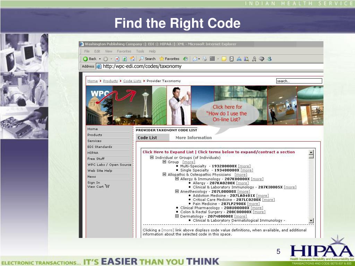The width and height of the screenshot is (355, 266).
Task: Open the Mail icon dropdown arrow
Action: (199, 59)
